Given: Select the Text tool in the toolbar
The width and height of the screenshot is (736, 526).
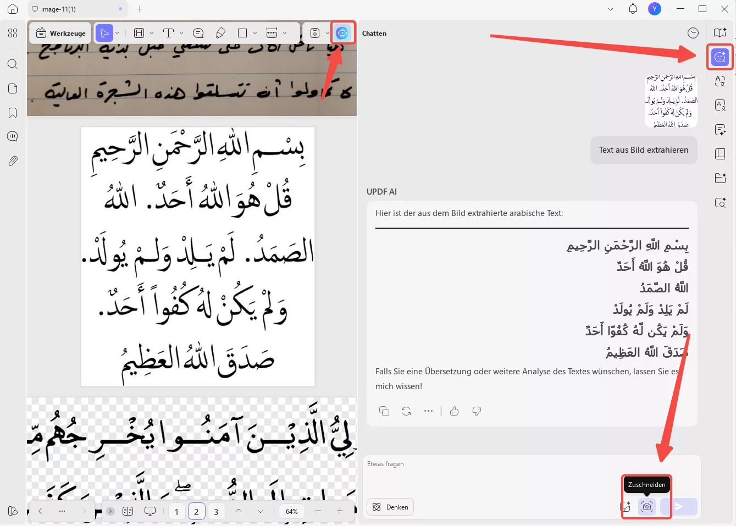Looking at the screenshot, I should tap(168, 32).
